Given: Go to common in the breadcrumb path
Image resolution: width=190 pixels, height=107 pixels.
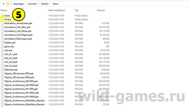Looking at the screenshot, I should [32, 4].
